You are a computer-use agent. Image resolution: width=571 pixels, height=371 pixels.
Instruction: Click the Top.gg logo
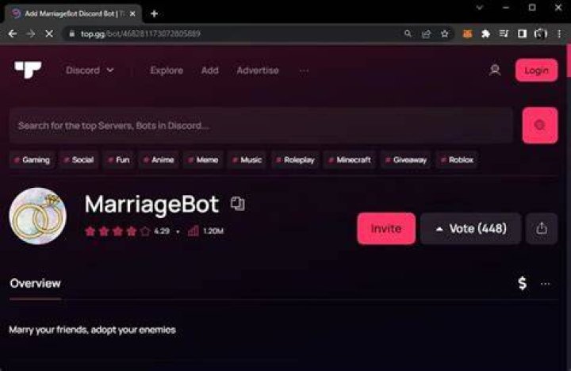28,70
